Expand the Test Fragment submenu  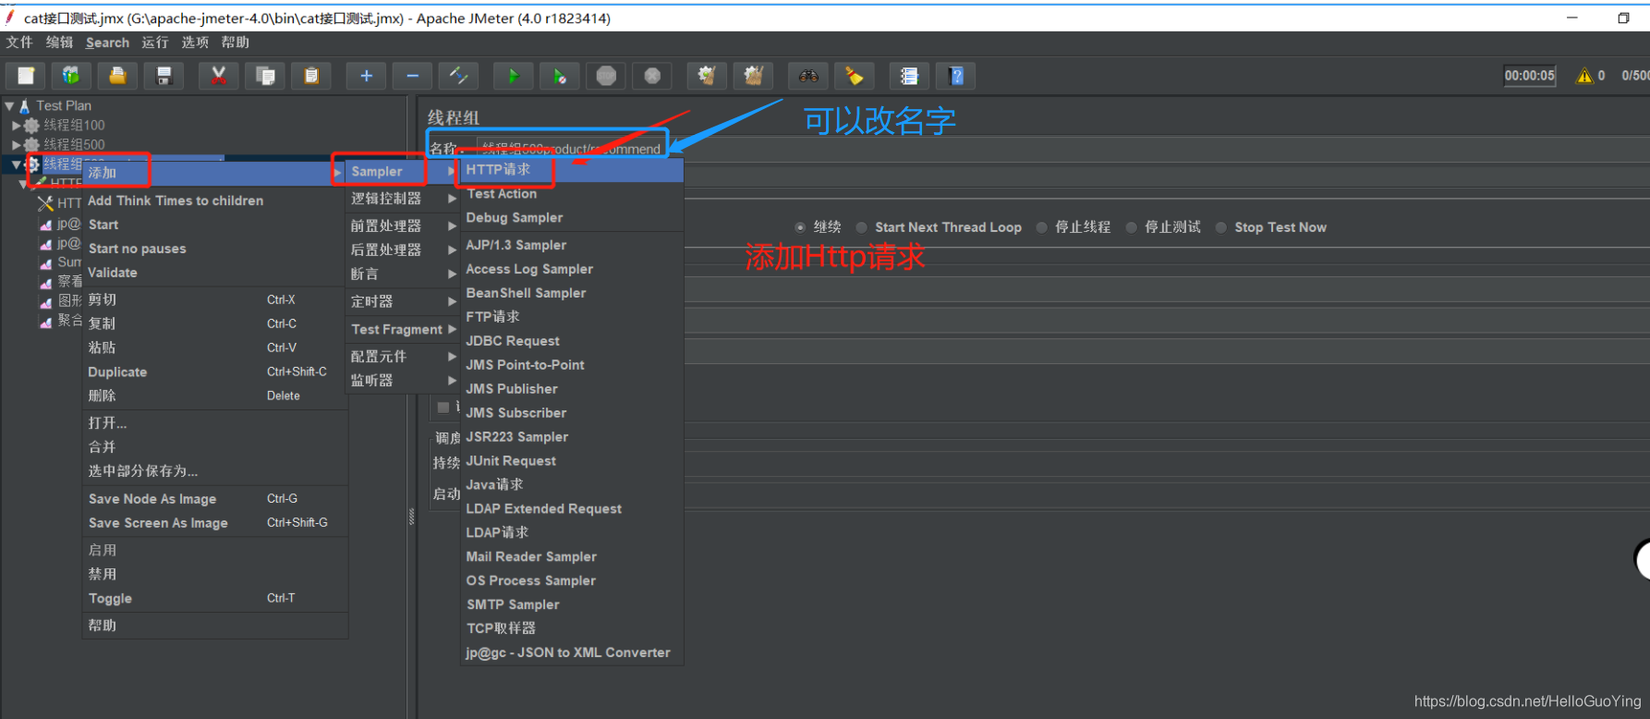click(x=404, y=329)
